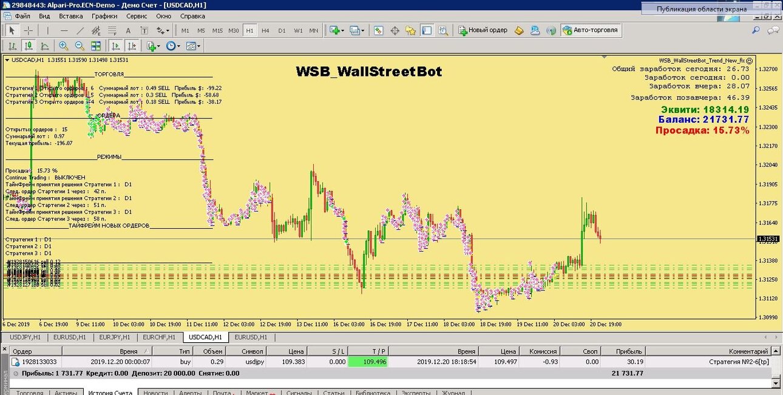Click the search magnifier icon
Image resolution: width=783 pixels, height=395 pixels.
[x=756, y=30]
